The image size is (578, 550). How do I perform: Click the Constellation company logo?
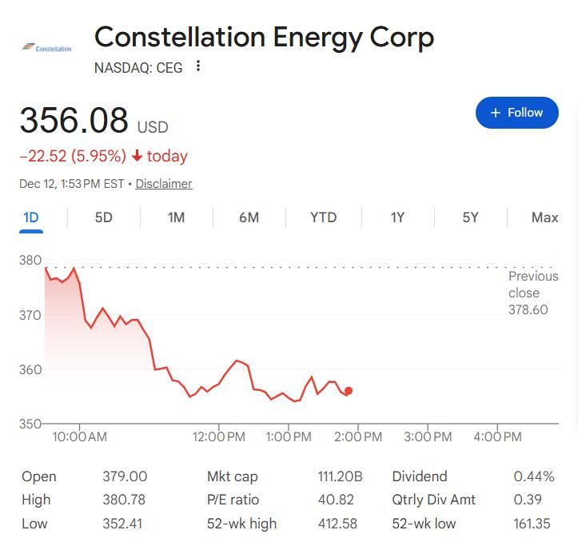point(47,48)
